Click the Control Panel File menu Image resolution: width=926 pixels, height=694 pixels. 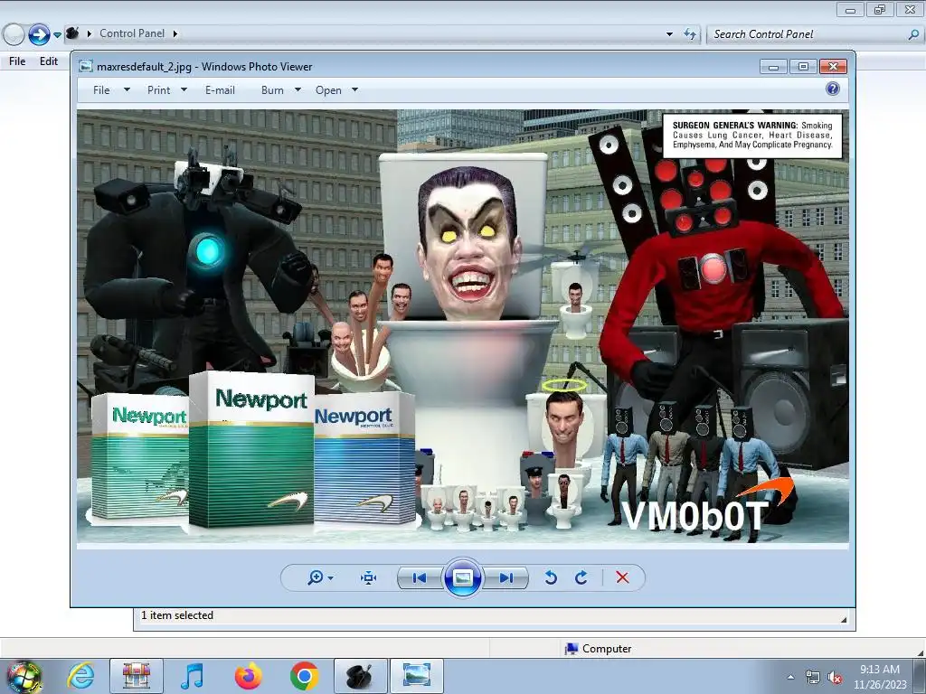pos(17,61)
